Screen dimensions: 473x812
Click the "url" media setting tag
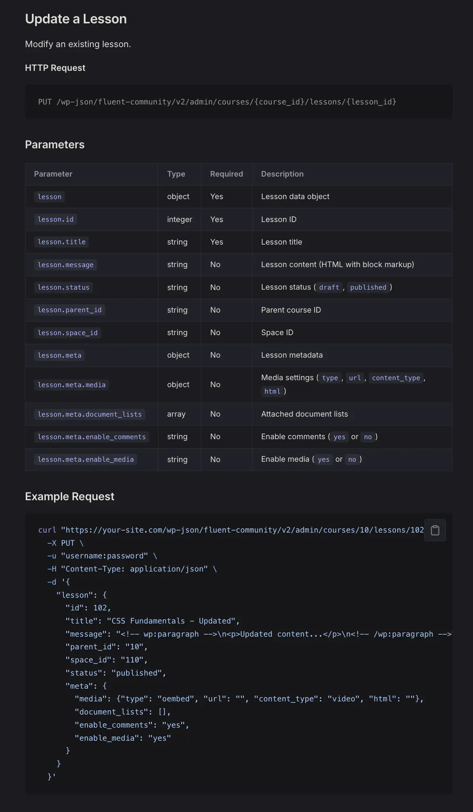(355, 378)
